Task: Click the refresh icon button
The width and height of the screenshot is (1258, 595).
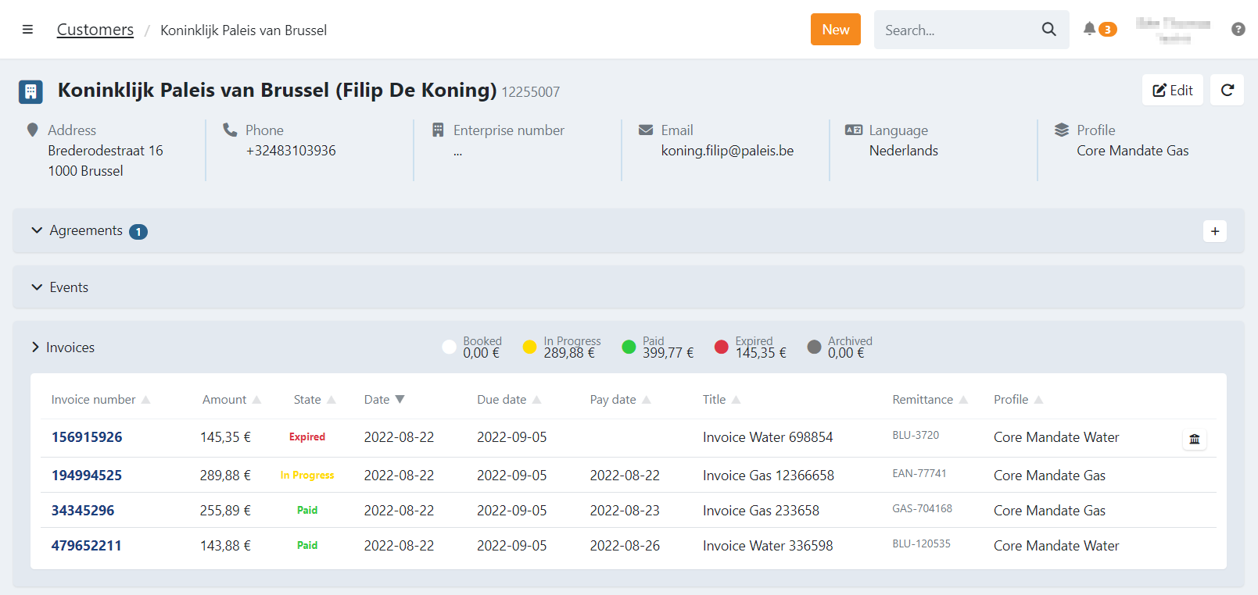Action: pos(1227,90)
